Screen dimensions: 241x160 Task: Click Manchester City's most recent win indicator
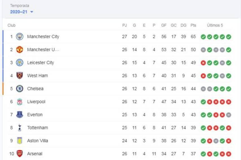(229, 37)
